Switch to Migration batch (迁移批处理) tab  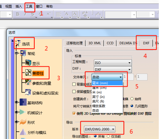pyautogui.click(x=74, y=43)
